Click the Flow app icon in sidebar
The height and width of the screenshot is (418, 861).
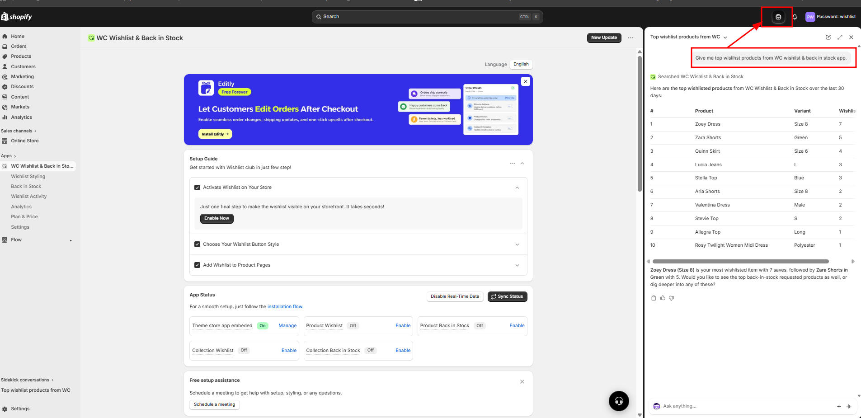click(x=5, y=240)
